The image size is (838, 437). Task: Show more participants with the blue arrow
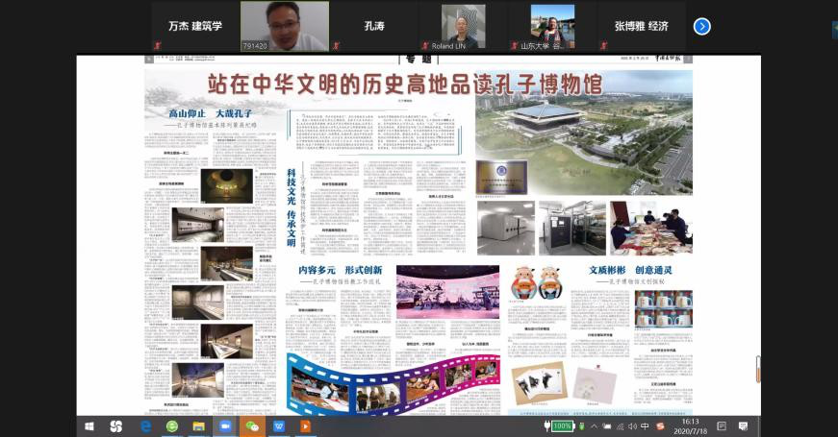point(702,26)
